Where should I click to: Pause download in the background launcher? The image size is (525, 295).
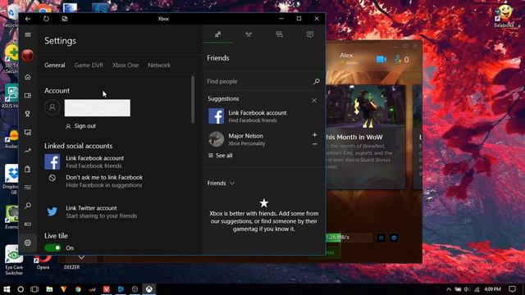point(381,238)
